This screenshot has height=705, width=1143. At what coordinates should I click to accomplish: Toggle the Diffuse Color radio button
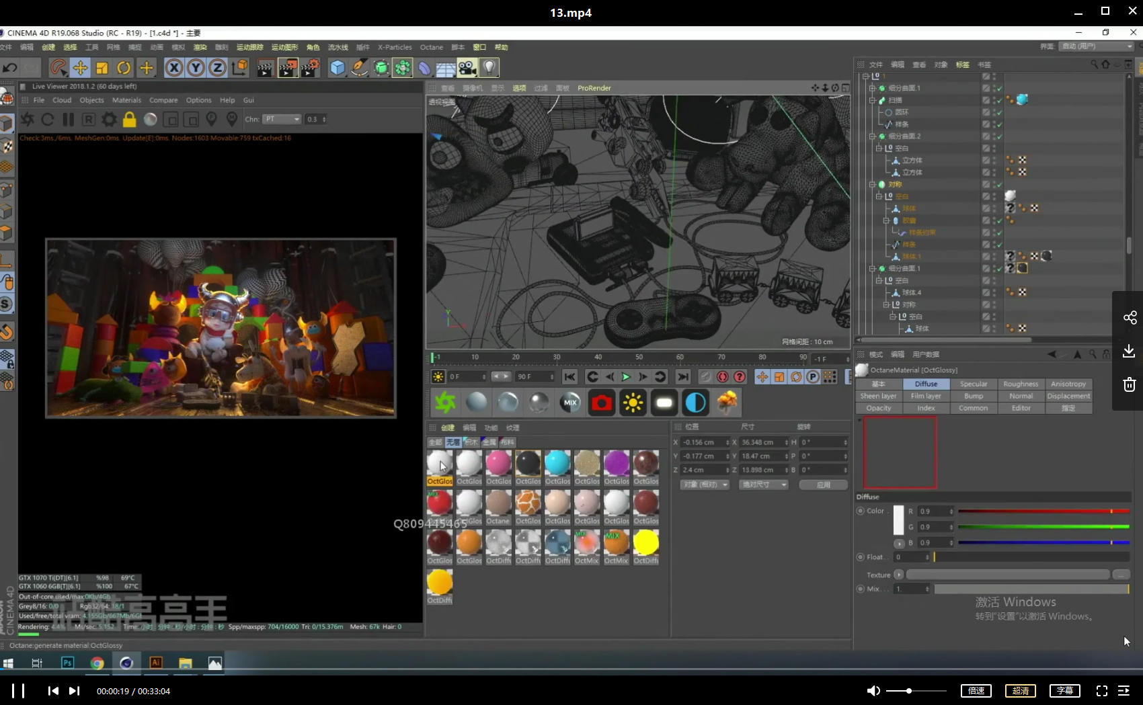tap(861, 511)
